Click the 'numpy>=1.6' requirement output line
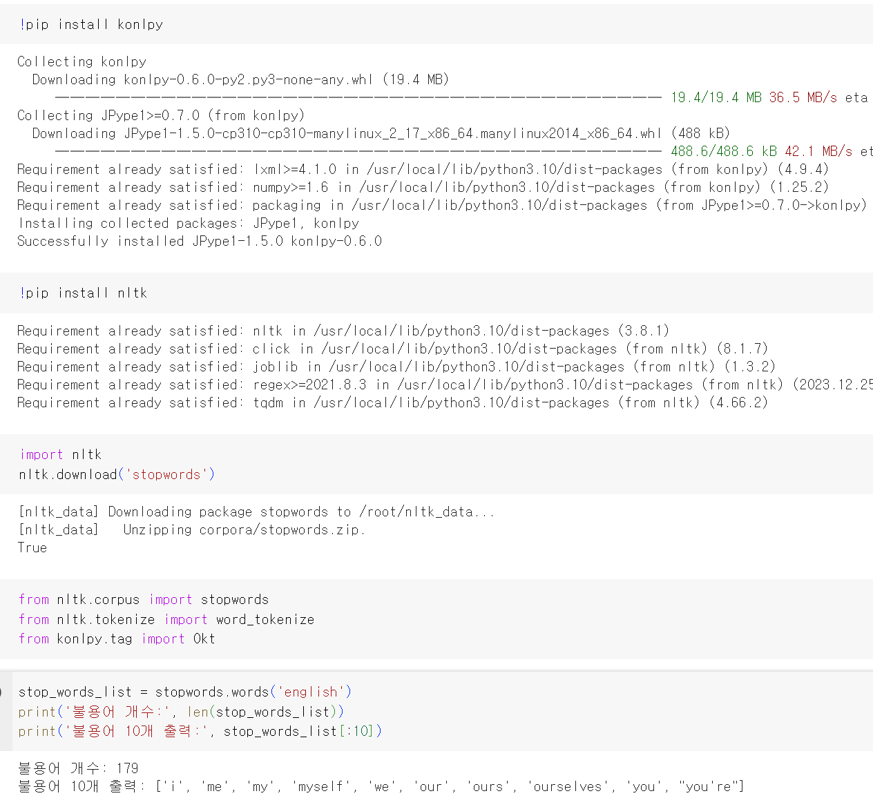Screen dimensions: 873x798 pos(423,187)
